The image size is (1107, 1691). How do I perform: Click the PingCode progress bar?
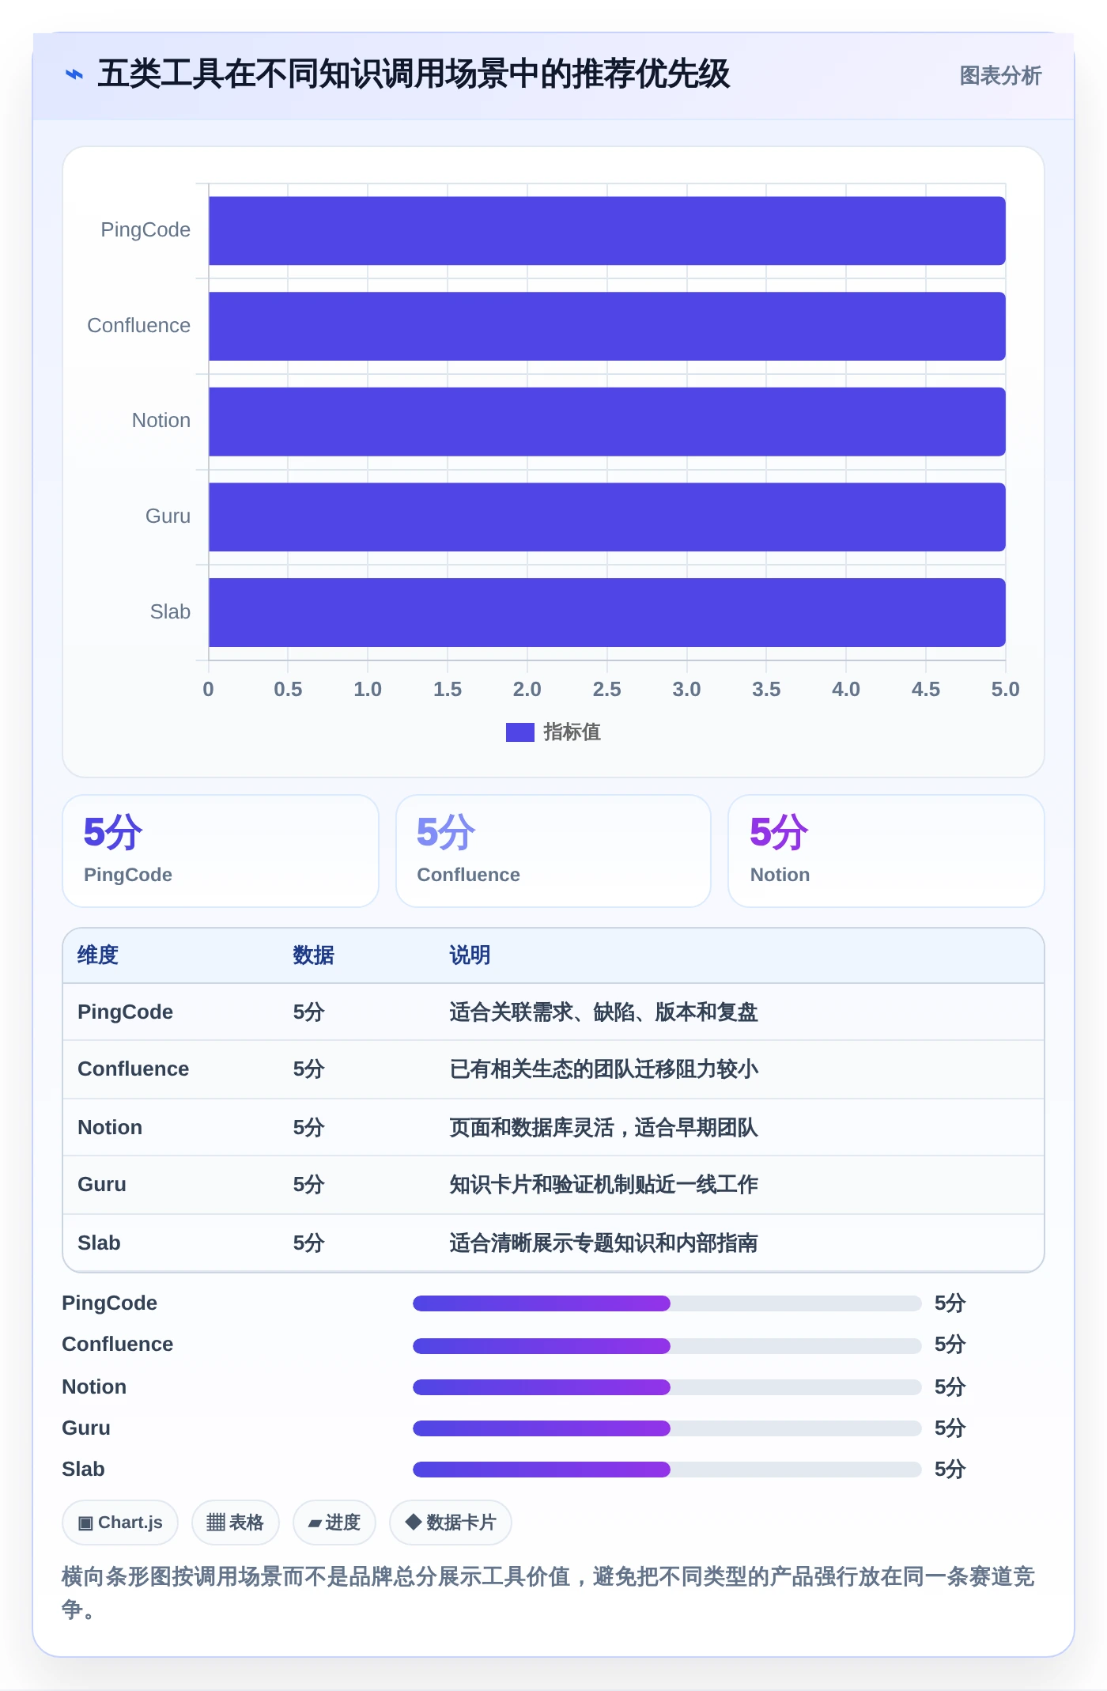(667, 1303)
